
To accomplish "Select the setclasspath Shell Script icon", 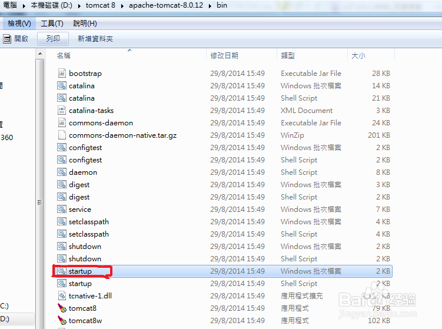I will [62, 234].
